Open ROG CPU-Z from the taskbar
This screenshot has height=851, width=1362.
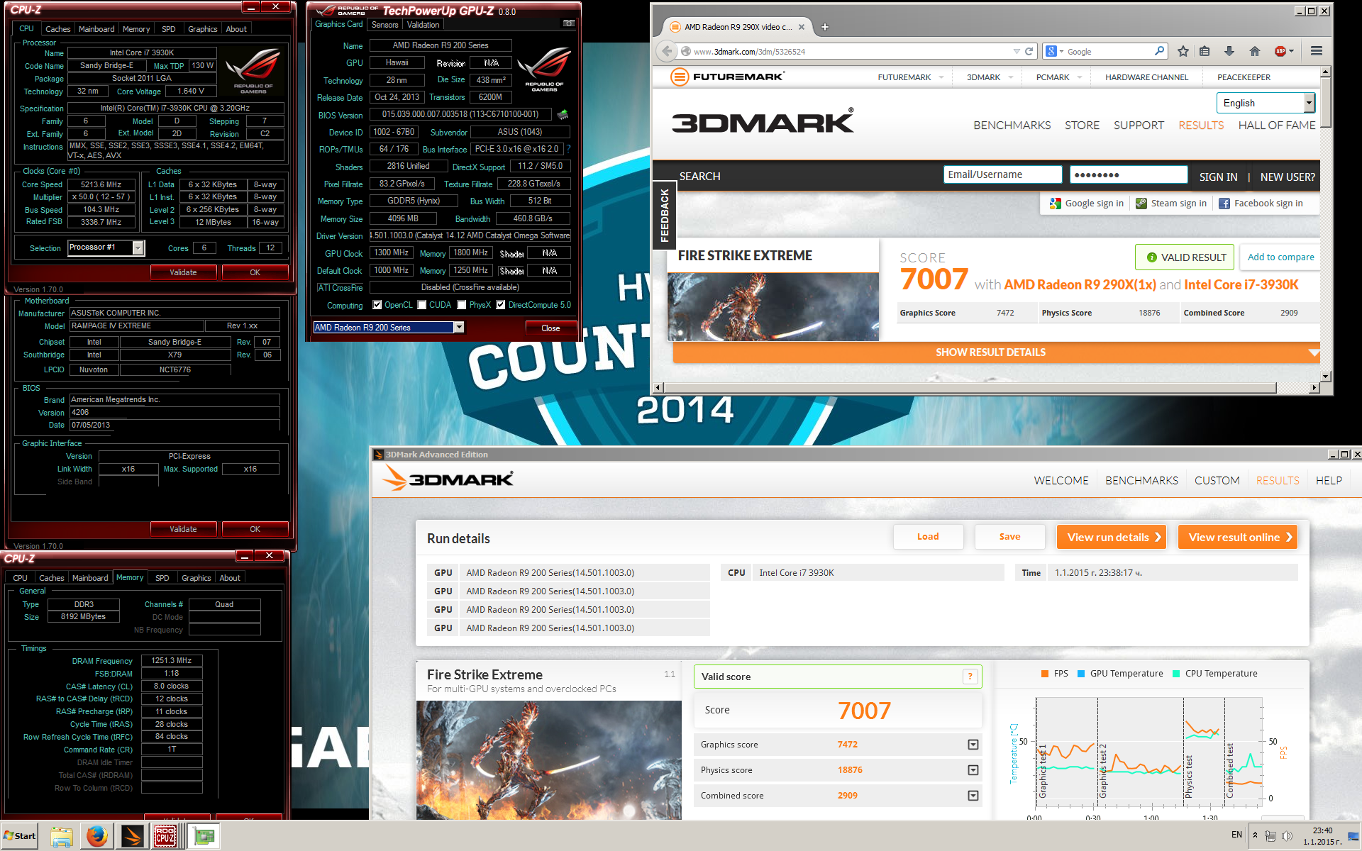[x=165, y=837]
